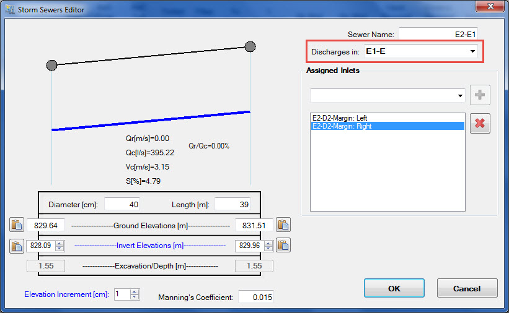Click into the Sewer Name field
Image resolution: width=509 pixels, height=313 pixels.
(440, 35)
